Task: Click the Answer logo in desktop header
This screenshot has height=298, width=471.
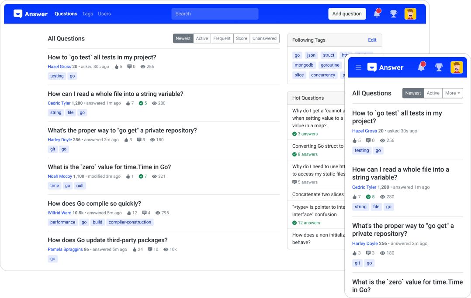Action: coord(31,14)
